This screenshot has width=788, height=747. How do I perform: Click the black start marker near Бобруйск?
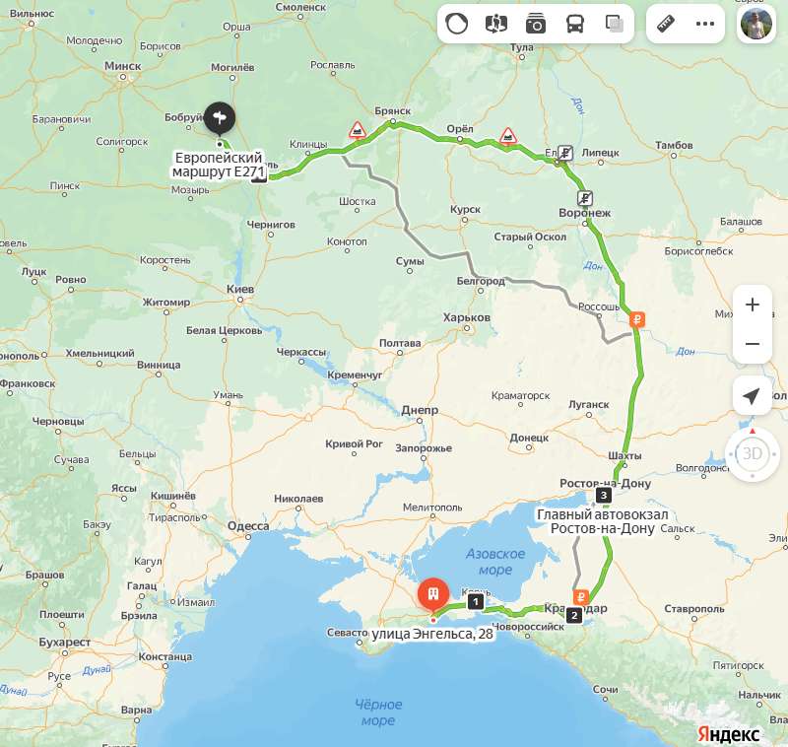[x=220, y=118]
